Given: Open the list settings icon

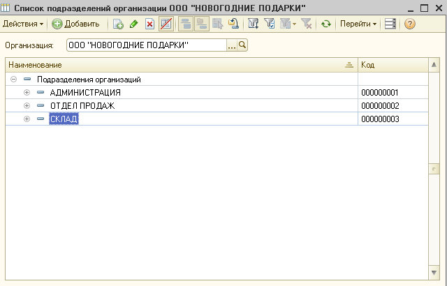Looking at the screenshot, I should click(x=390, y=24).
